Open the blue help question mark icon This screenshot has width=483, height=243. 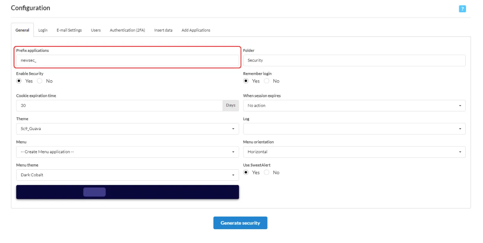pyautogui.click(x=462, y=8)
